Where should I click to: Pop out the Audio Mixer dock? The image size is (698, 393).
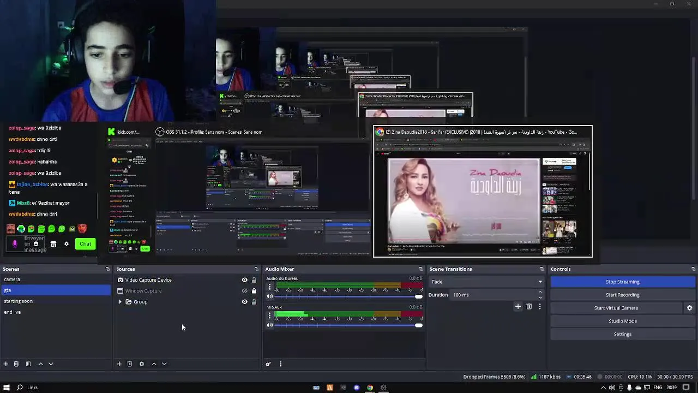click(420, 269)
